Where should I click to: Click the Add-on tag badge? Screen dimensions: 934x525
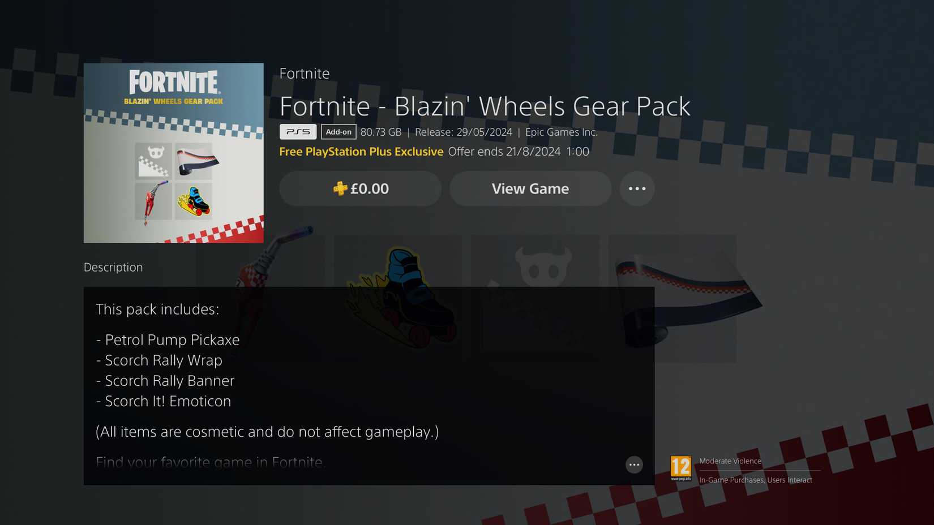pyautogui.click(x=339, y=132)
